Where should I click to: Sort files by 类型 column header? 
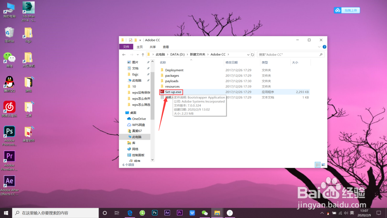click(265, 62)
